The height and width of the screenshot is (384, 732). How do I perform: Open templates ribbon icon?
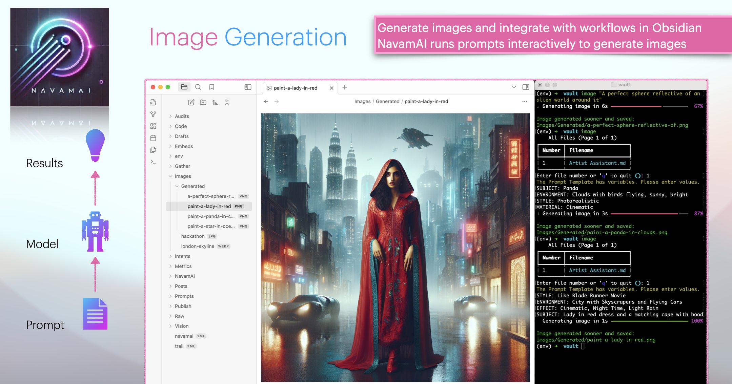pos(153,150)
